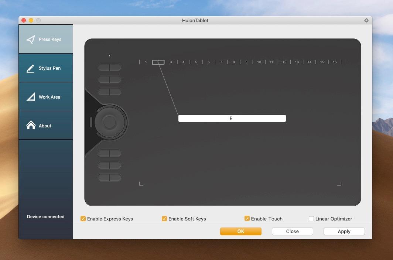Click the dial wheel center button

(x=109, y=122)
